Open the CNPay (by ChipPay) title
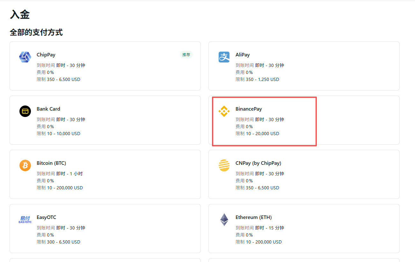The image size is (415, 262). click(x=258, y=163)
